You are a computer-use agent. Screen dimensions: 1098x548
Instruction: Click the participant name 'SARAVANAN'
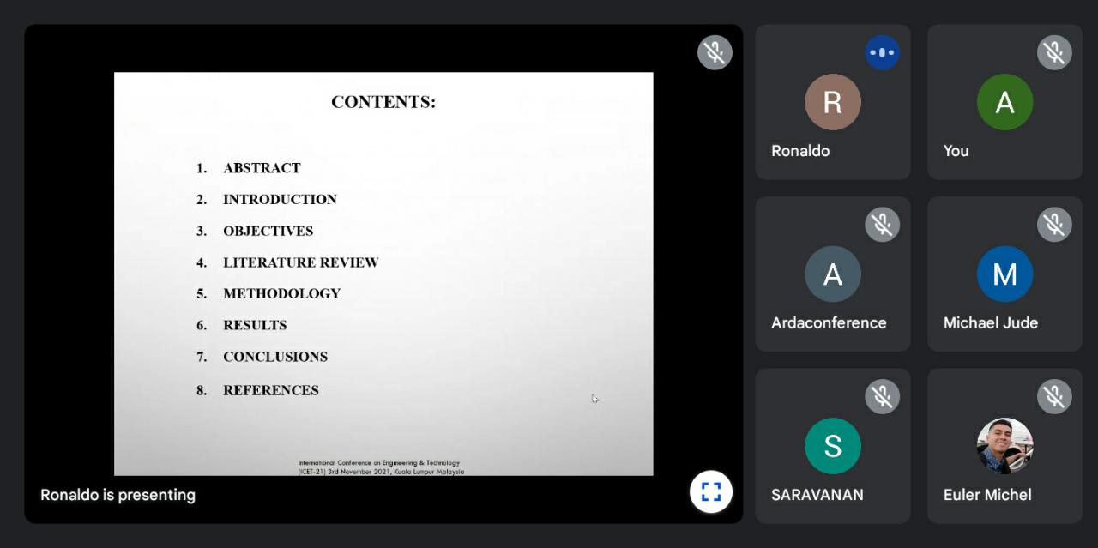817,495
